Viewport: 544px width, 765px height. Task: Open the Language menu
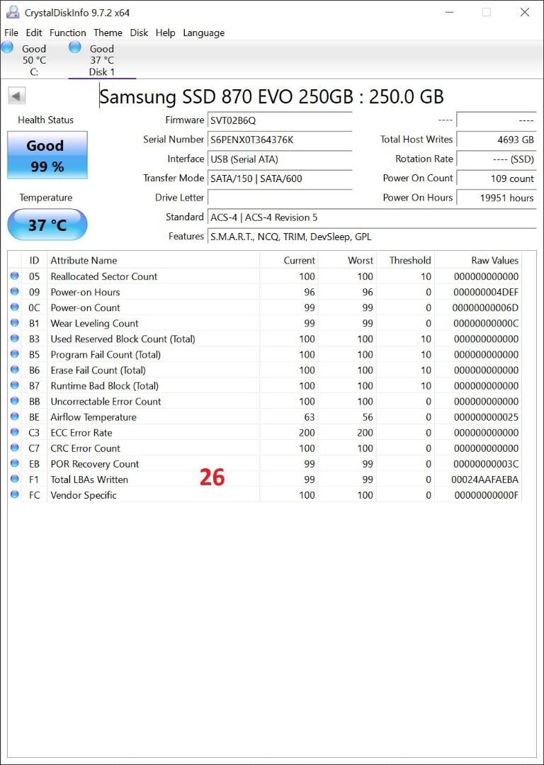(x=203, y=33)
